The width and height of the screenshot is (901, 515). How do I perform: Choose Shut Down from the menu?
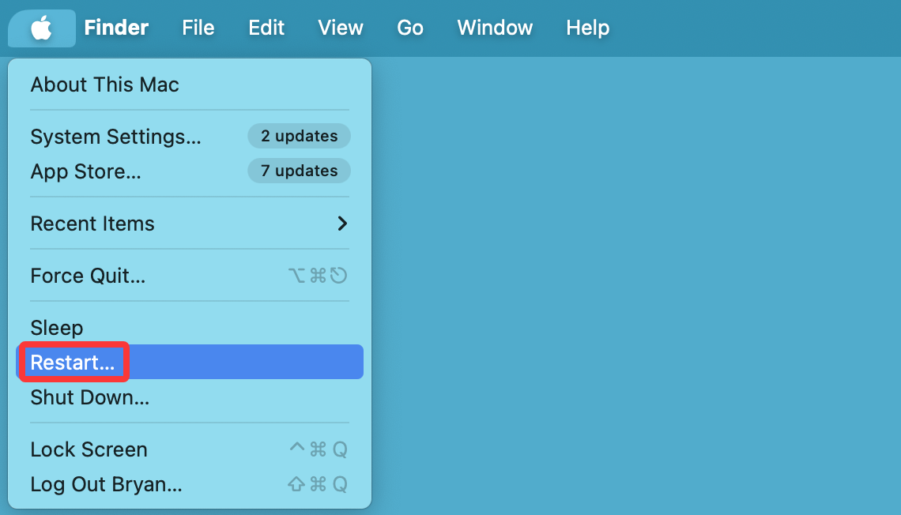(x=90, y=397)
